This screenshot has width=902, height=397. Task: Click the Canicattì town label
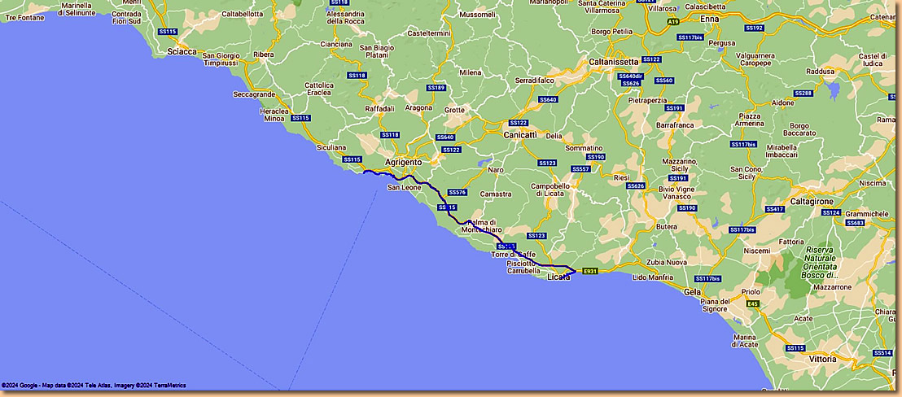519,135
